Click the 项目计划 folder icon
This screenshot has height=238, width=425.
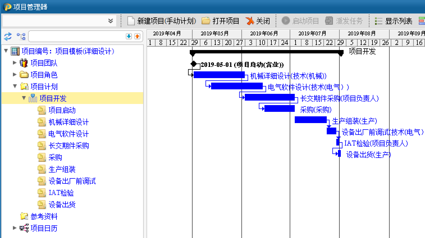click(24, 87)
